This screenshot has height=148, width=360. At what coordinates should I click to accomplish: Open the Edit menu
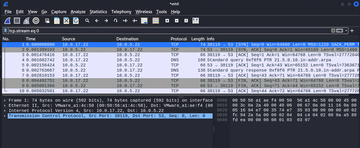[x=20, y=12]
